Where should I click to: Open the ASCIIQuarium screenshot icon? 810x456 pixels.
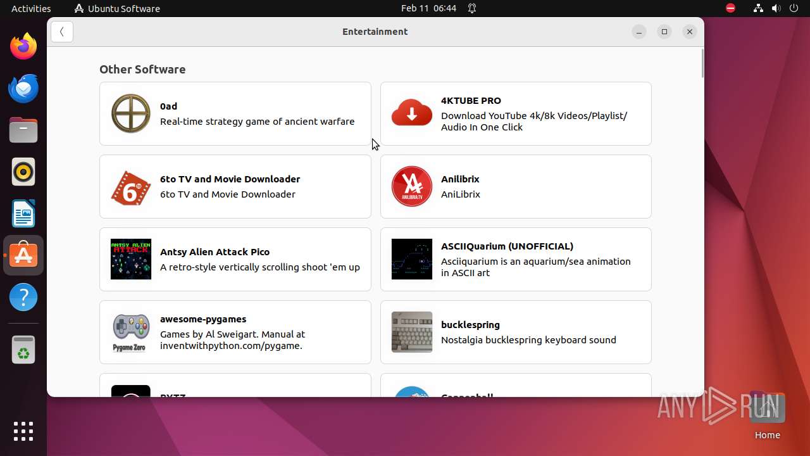412,260
